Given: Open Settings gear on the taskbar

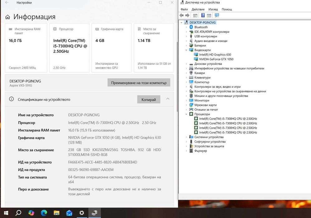Looking at the screenshot, I should click(x=82, y=213).
